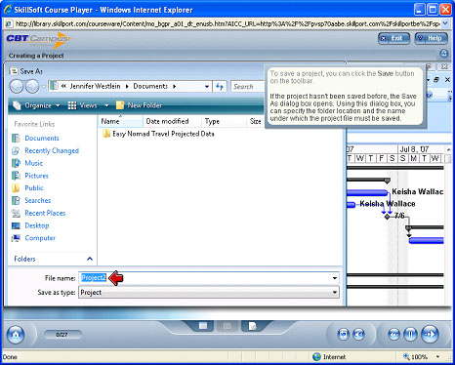Click the Exit button

(x=393, y=38)
